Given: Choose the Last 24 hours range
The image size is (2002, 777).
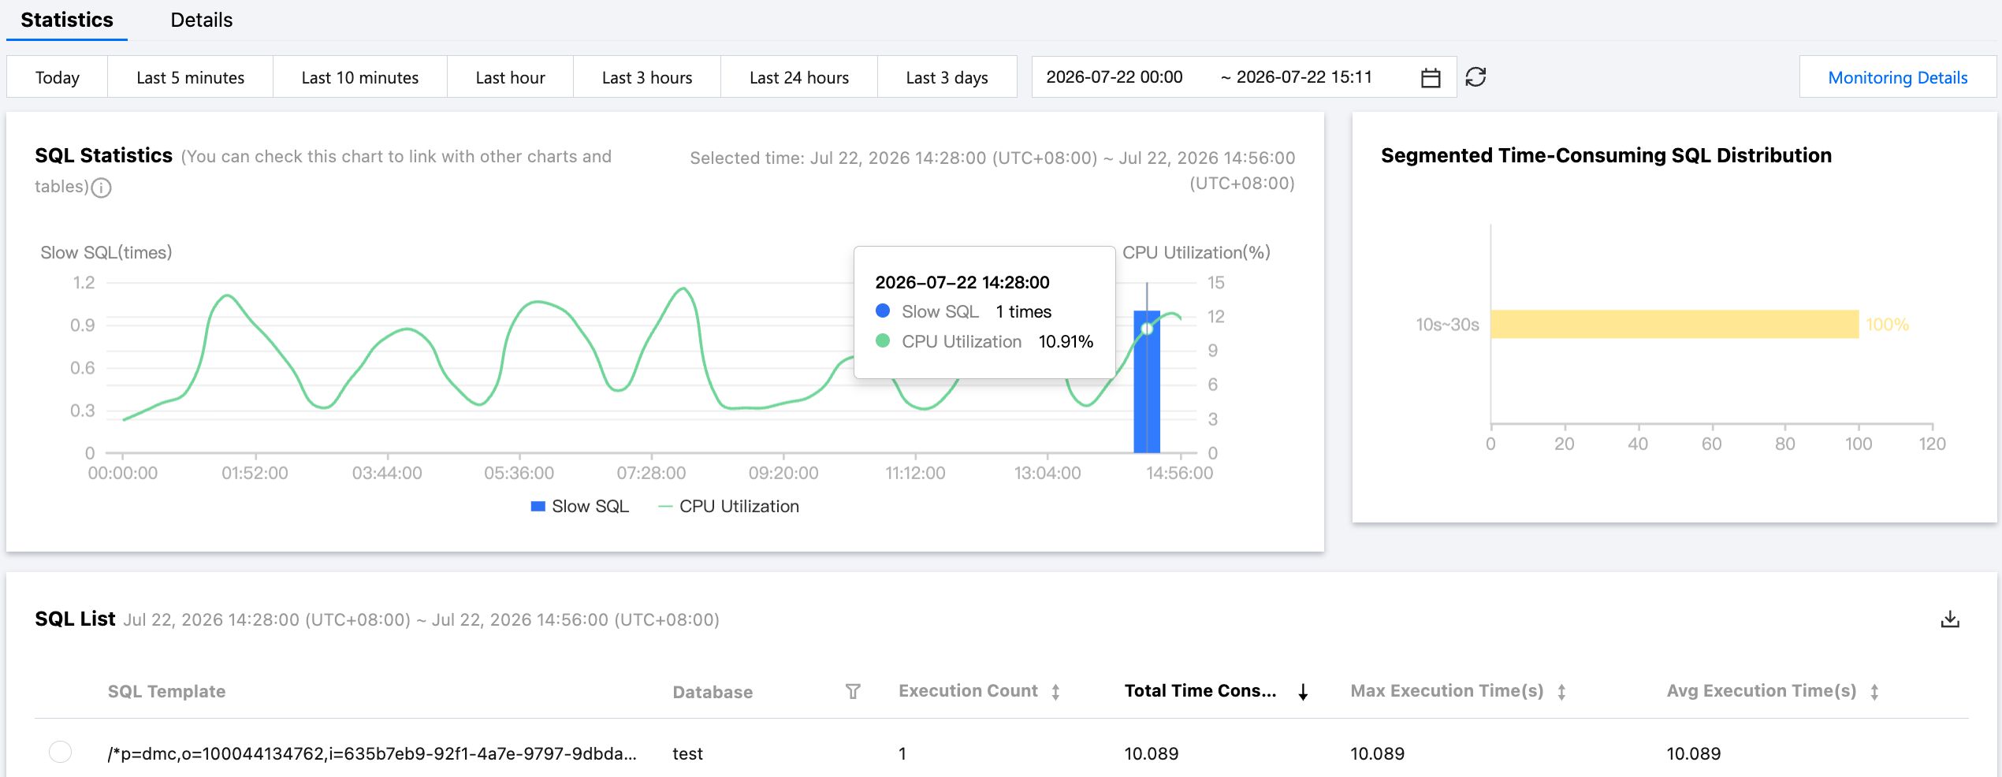Looking at the screenshot, I should point(799,77).
